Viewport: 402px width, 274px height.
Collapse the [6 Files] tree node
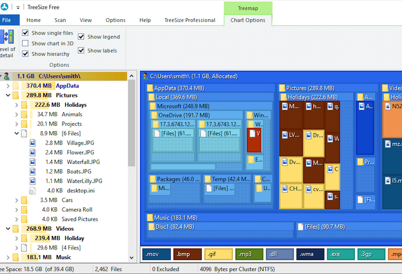pyautogui.click(x=16, y=134)
